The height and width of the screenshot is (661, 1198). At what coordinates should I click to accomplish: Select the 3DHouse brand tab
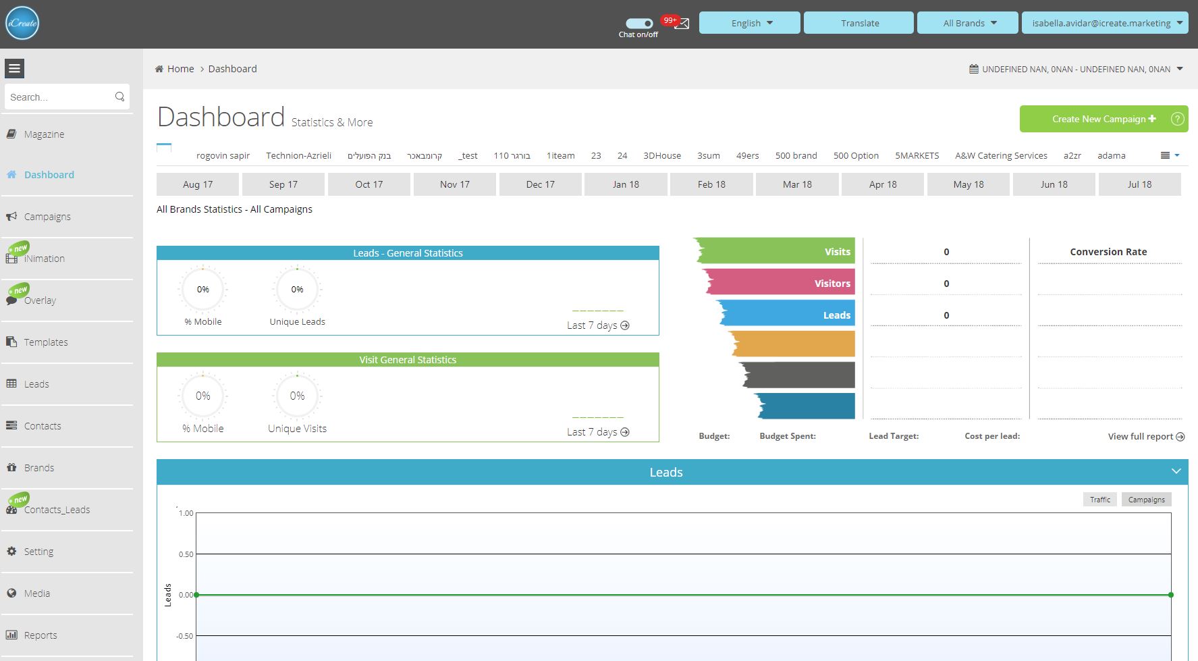(662, 155)
